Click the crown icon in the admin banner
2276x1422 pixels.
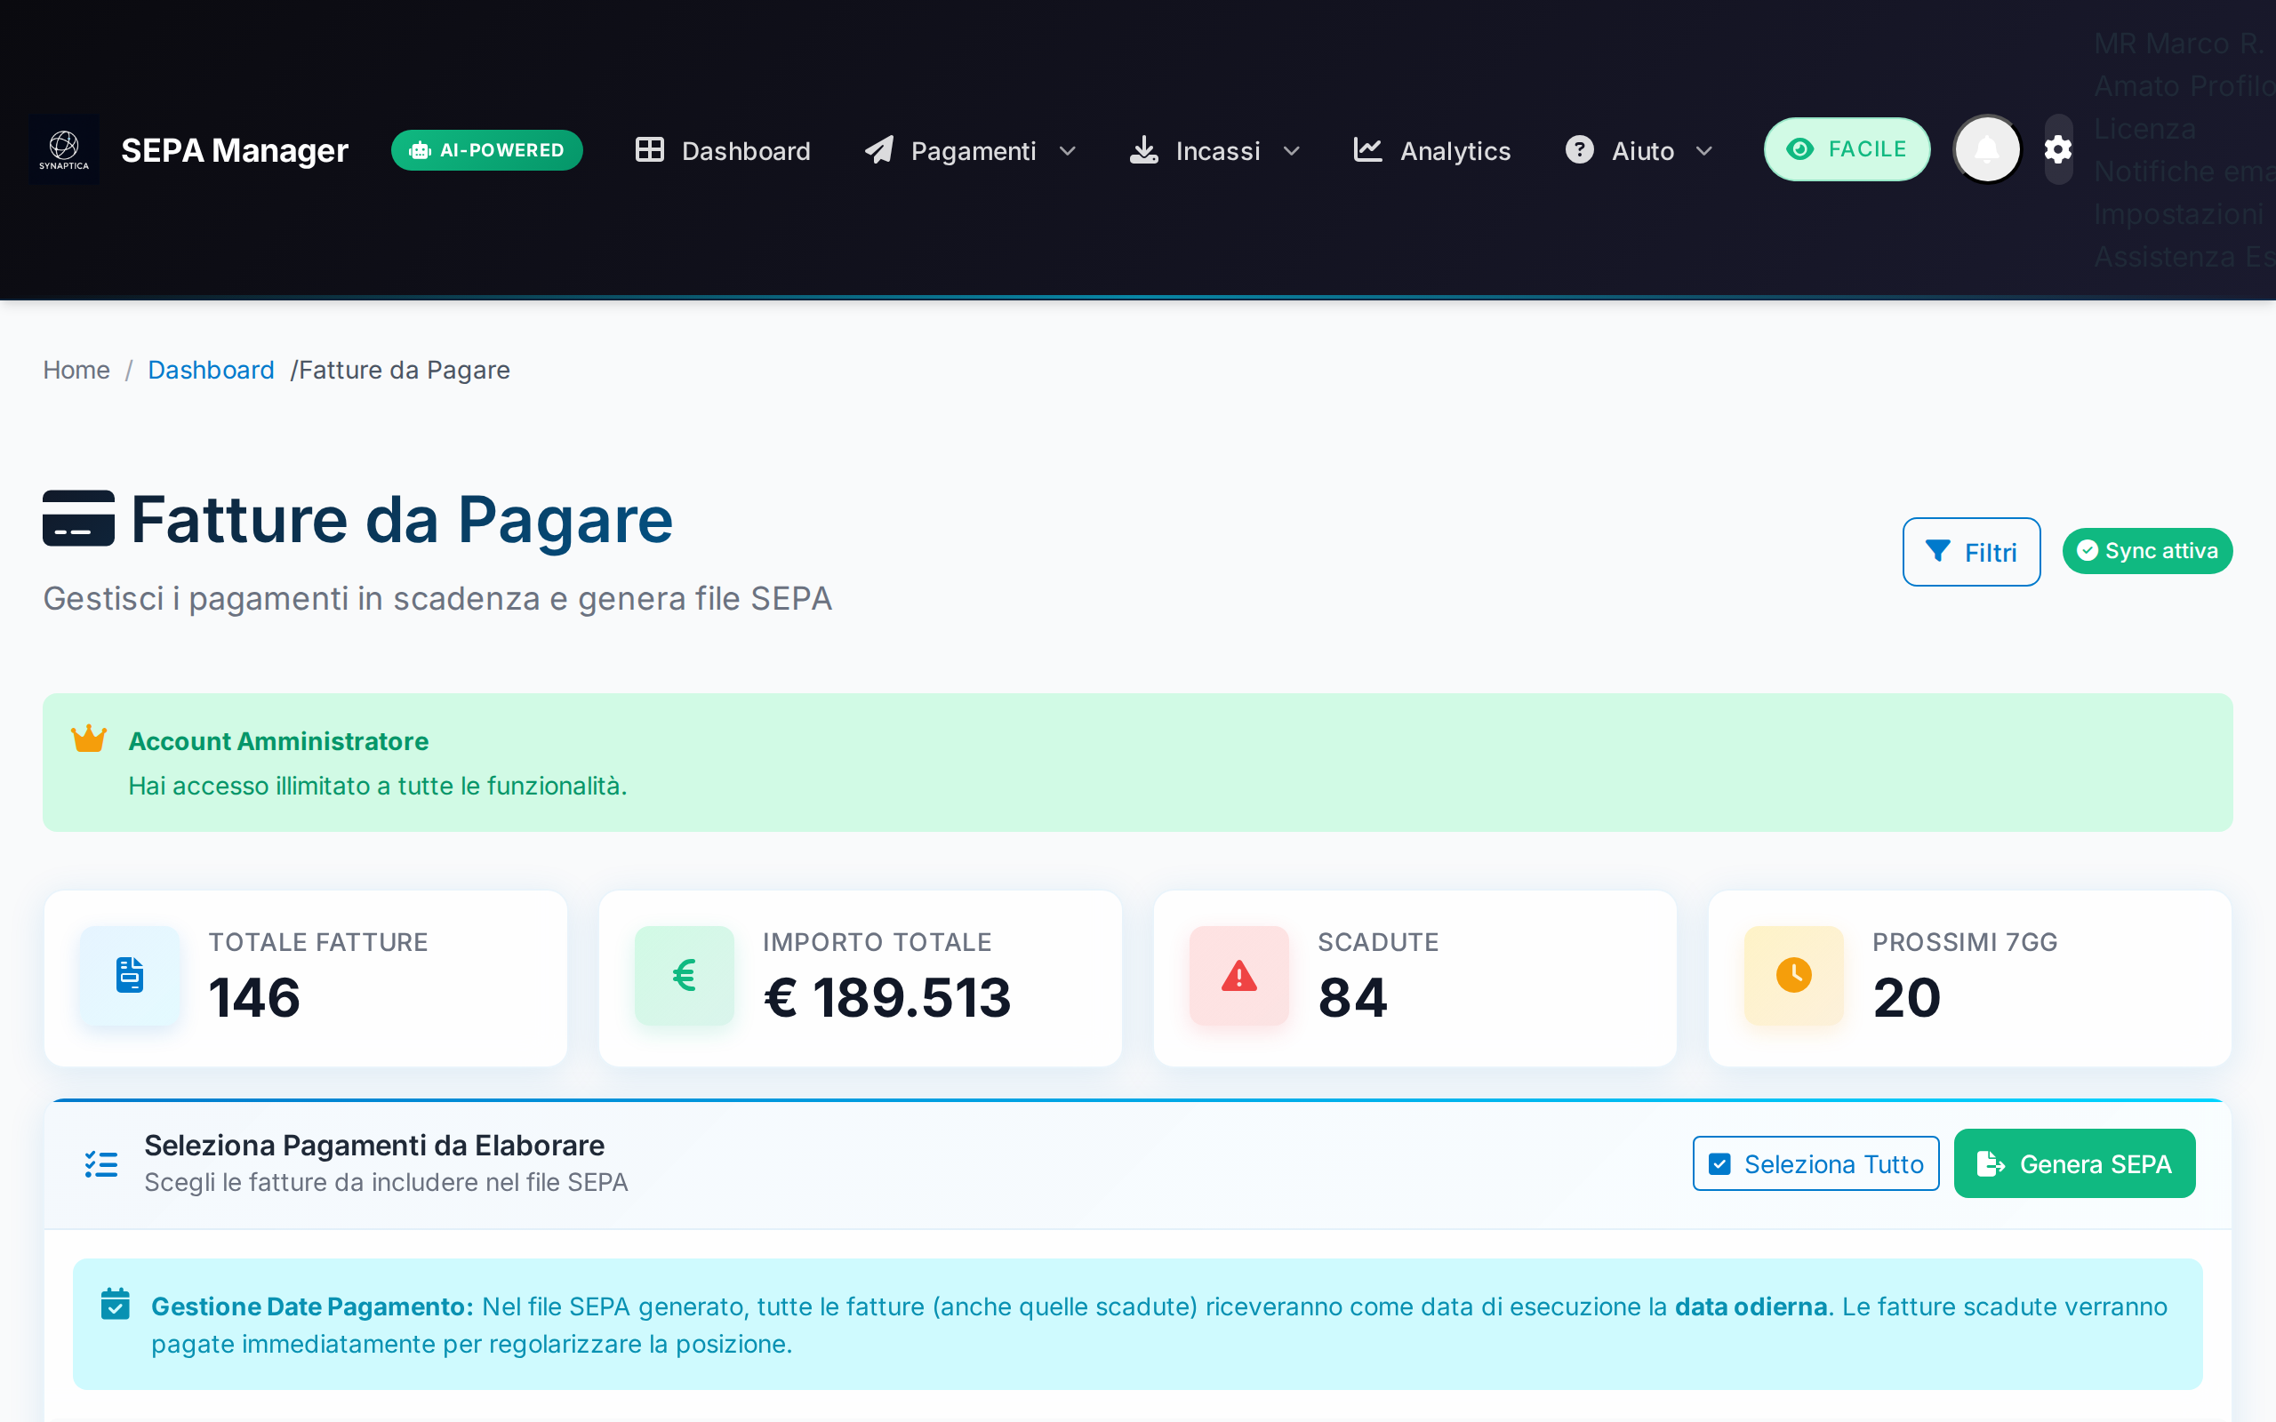click(x=89, y=739)
